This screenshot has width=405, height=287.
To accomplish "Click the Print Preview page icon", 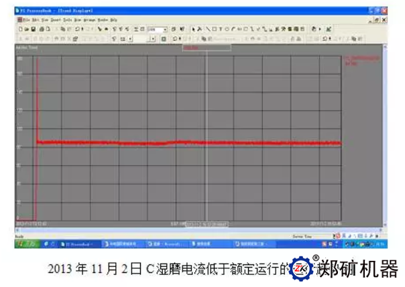I will 48,29.
